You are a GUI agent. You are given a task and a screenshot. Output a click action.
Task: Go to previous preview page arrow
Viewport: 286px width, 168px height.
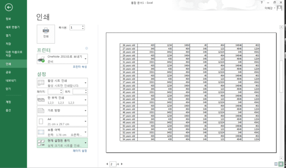pyautogui.click(x=107, y=164)
